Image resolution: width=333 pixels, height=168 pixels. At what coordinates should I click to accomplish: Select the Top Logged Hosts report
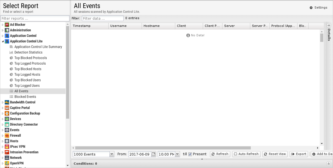(x=33, y=74)
